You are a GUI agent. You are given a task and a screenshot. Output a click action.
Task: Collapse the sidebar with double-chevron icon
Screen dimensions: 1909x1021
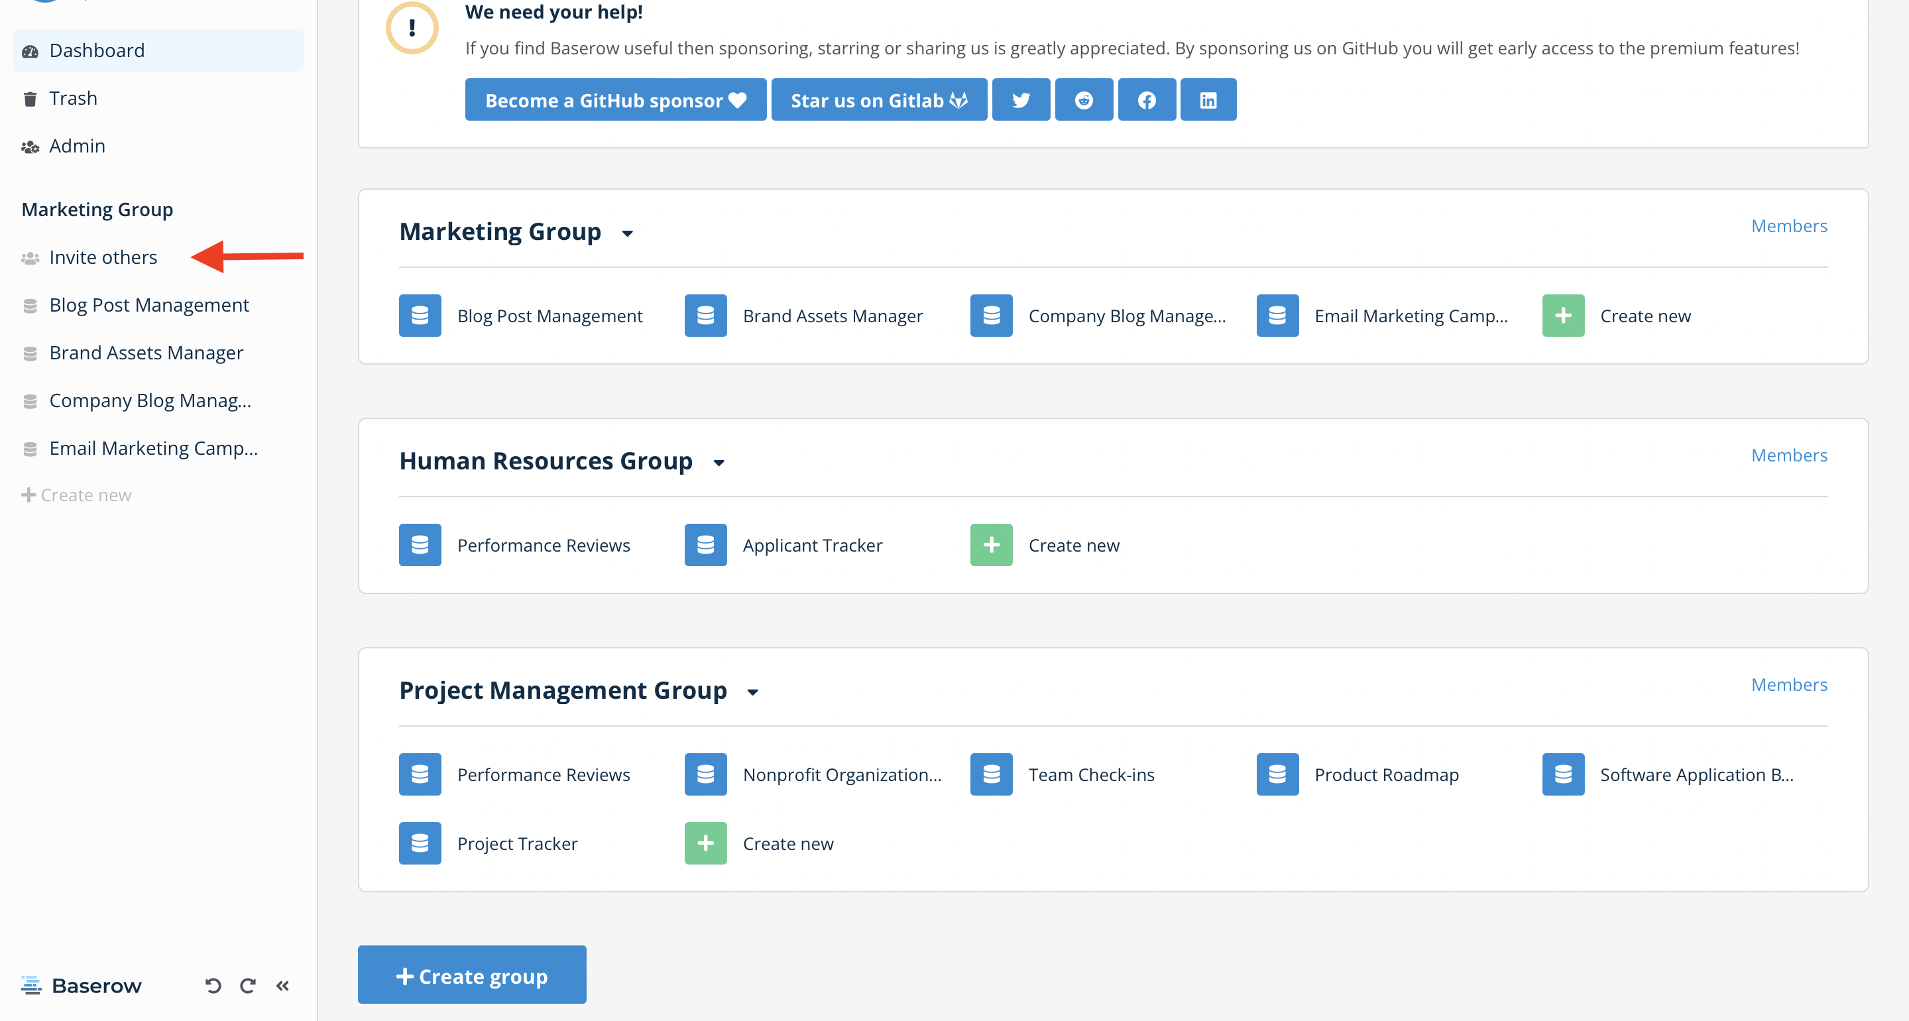click(x=282, y=985)
